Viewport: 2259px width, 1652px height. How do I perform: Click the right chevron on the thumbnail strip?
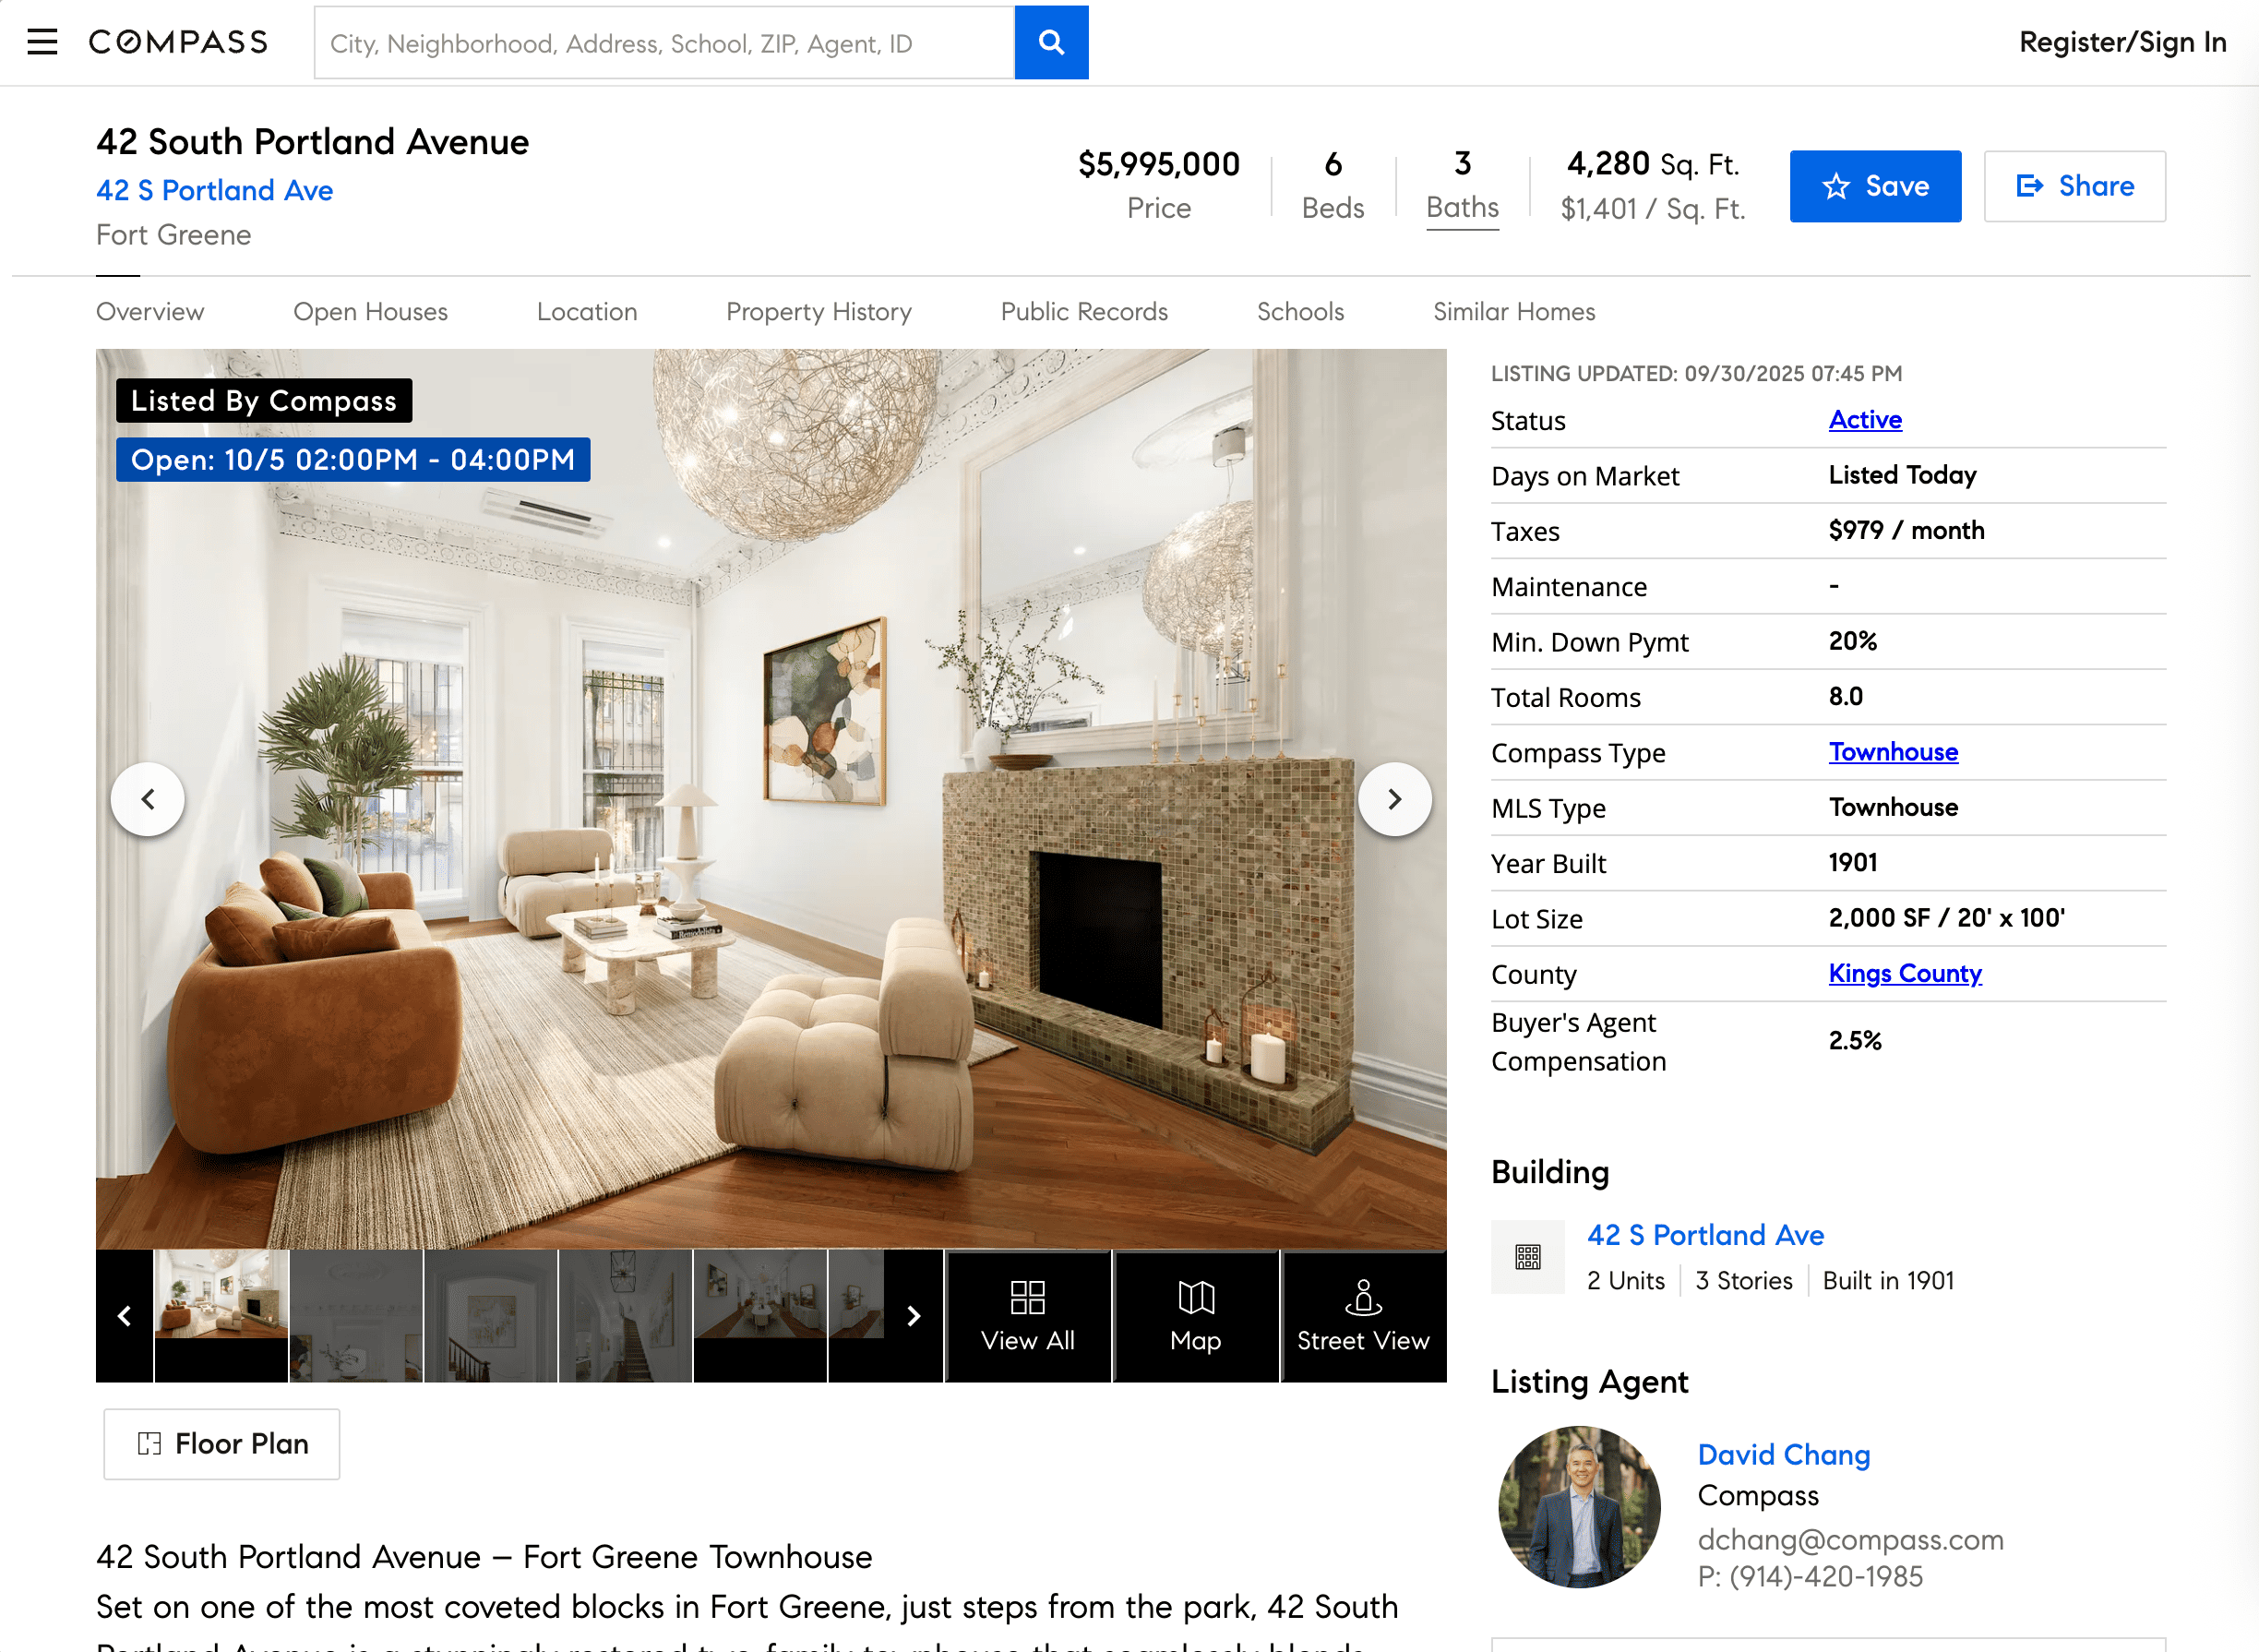coord(913,1316)
